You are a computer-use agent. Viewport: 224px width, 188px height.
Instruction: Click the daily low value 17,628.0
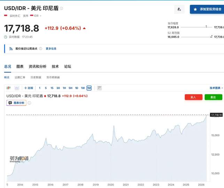point(173,27)
